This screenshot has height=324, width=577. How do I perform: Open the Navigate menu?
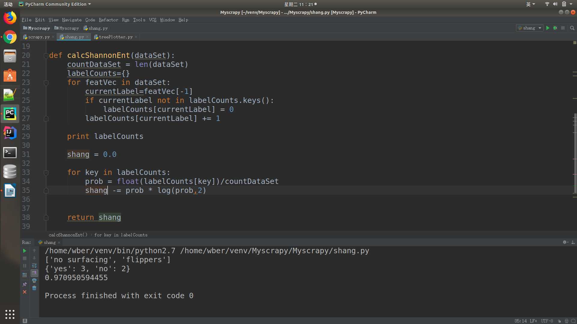(72, 20)
